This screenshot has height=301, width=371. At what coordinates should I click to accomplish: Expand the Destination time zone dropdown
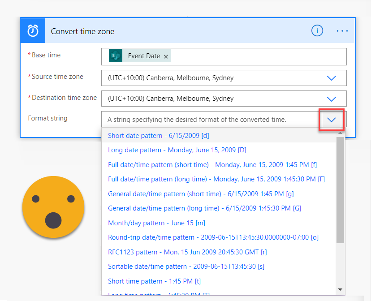331,99
